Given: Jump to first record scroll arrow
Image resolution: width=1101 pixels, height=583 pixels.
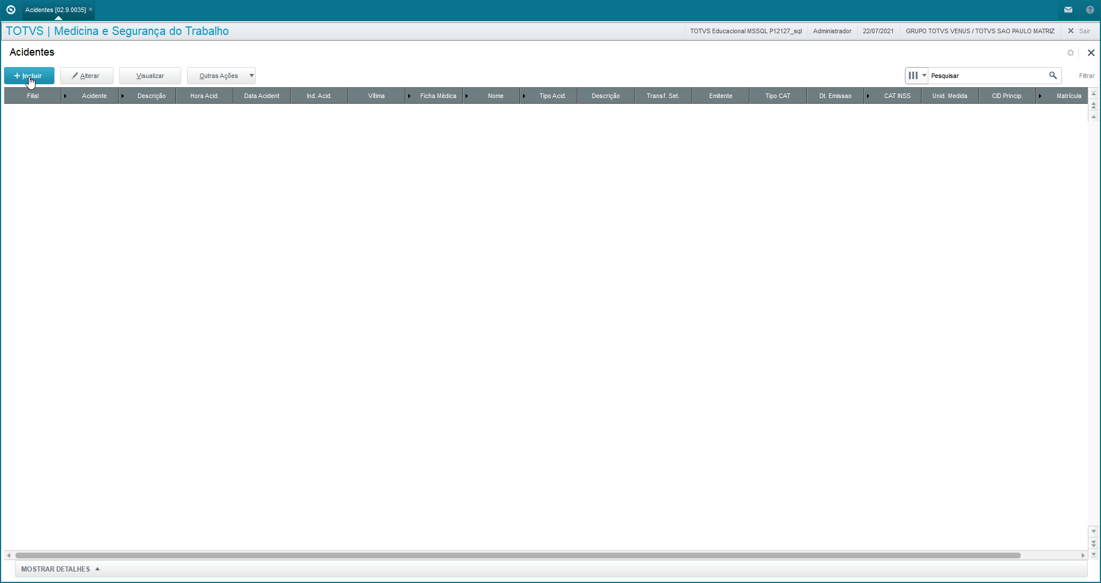Looking at the screenshot, I should (x=1094, y=93).
